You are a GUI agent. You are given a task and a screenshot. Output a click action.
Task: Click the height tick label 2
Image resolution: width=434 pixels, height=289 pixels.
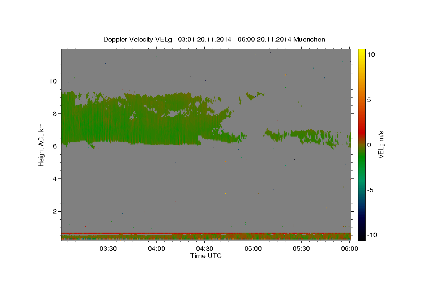55,211
